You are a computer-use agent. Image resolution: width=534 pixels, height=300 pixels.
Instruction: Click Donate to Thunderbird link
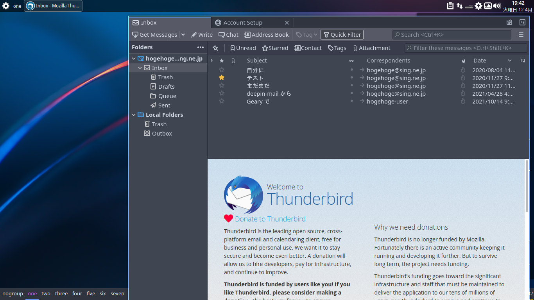click(x=270, y=219)
